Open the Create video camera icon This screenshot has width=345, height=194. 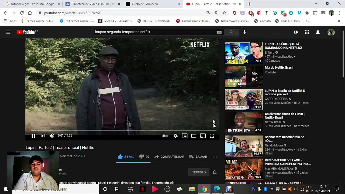pos(296,32)
